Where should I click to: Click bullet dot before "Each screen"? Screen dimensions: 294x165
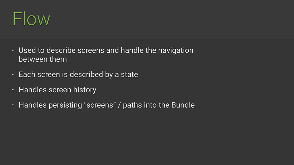[x=13, y=74]
